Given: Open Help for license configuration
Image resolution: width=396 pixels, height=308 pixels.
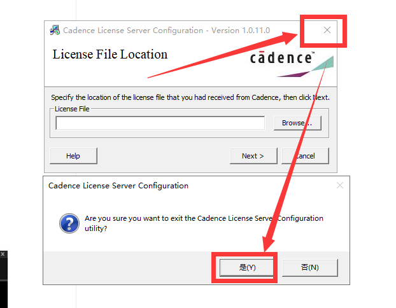Looking at the screenshot, I should click(x=73, y=156).
